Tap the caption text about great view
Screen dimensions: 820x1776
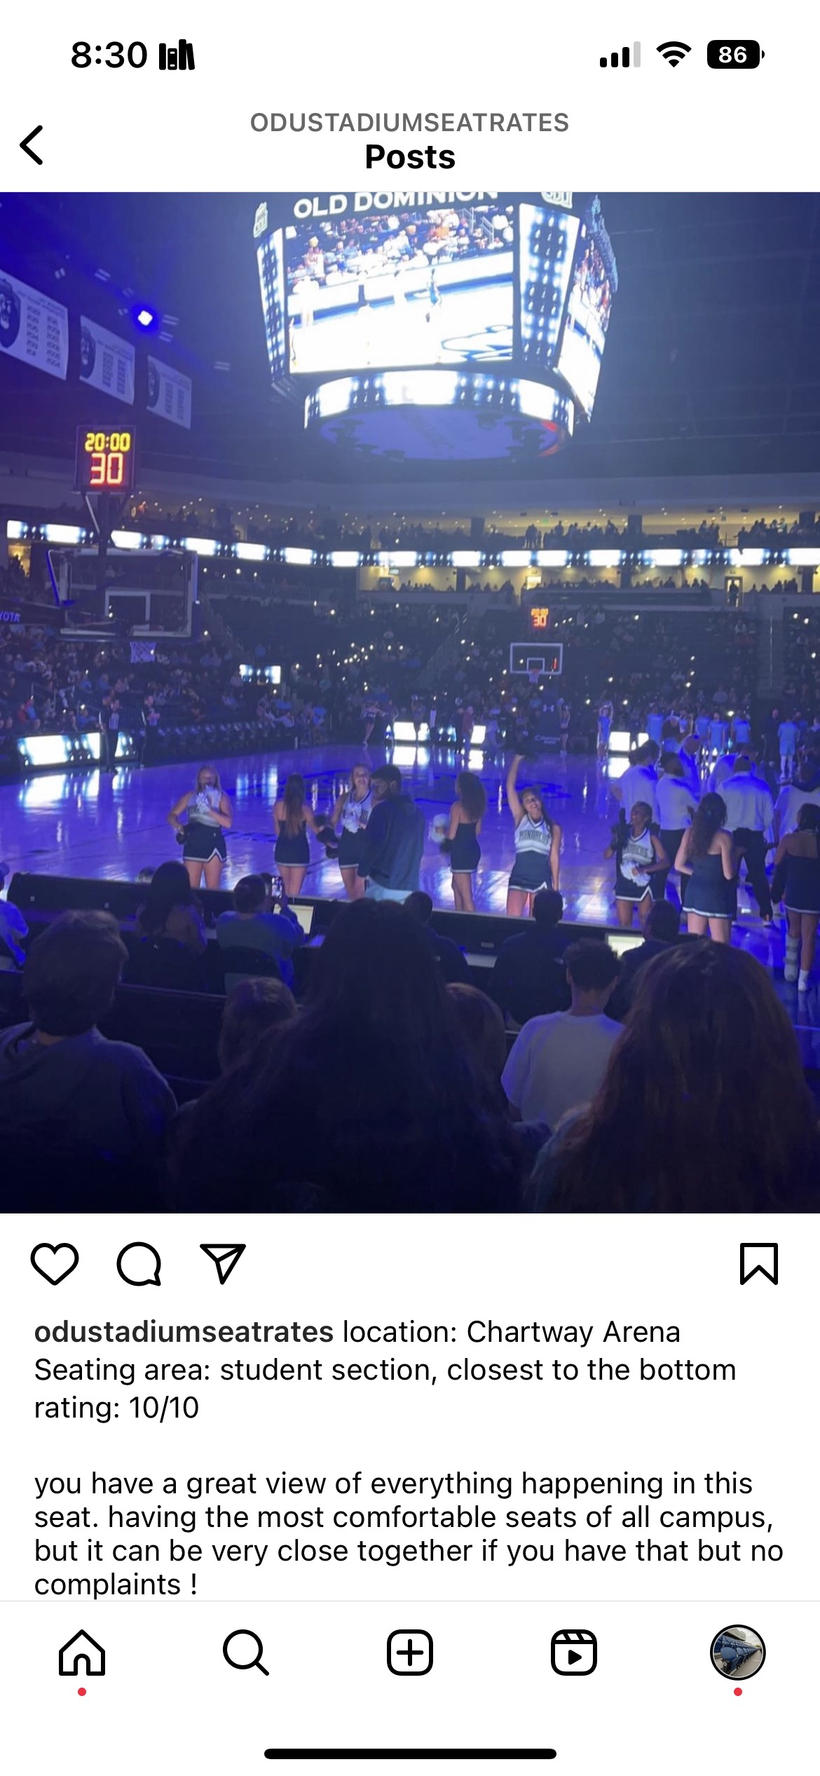pyautogui.click(x=409, y=1534)
